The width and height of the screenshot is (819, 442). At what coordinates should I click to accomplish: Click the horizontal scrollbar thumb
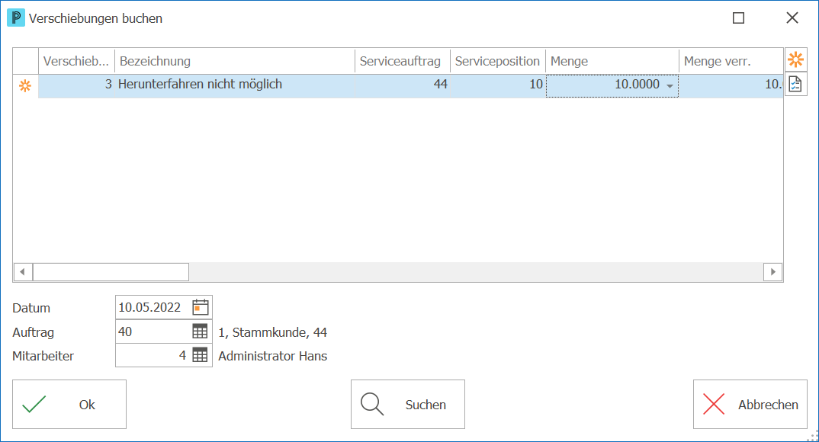pos(111,272)
